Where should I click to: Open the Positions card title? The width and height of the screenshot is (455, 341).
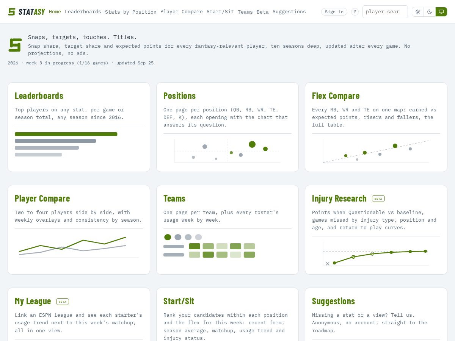point(179,95)
